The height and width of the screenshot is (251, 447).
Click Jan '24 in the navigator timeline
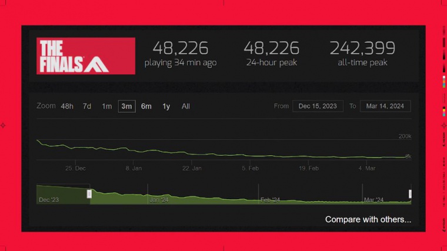tap(159, 200)
